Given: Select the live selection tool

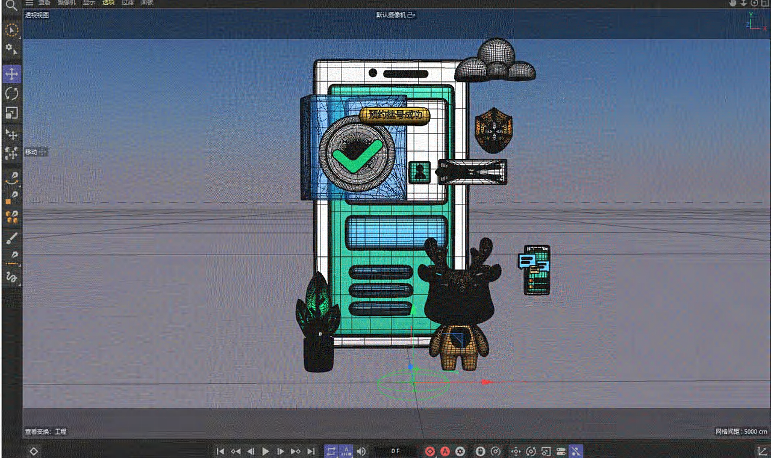Looking at the screenshot, I should pos(11,30).
